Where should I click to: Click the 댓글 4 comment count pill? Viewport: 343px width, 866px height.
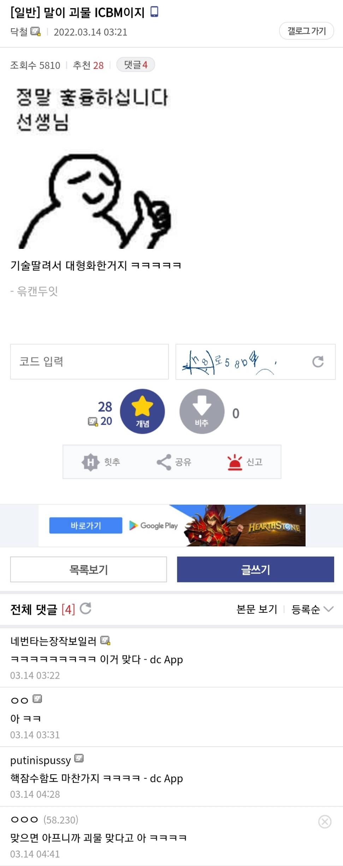coord(136,65)
